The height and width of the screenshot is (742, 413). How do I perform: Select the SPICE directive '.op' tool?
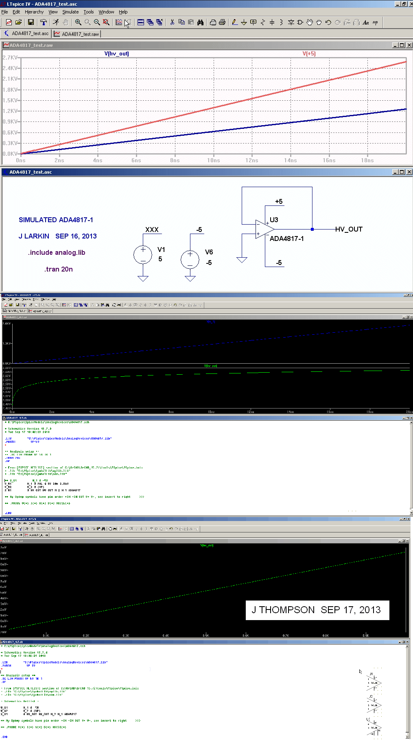tap(375, 22)
